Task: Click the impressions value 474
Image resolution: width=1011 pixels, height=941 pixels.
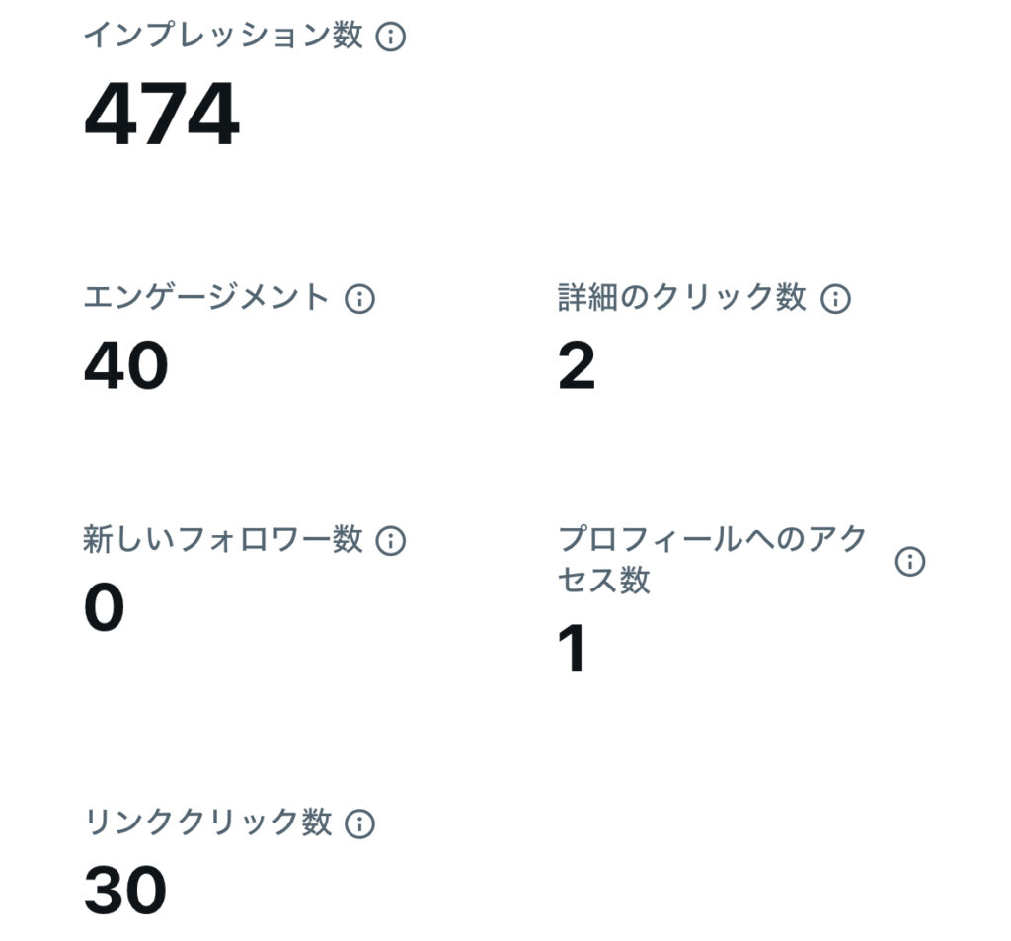Action: (162, 115)
